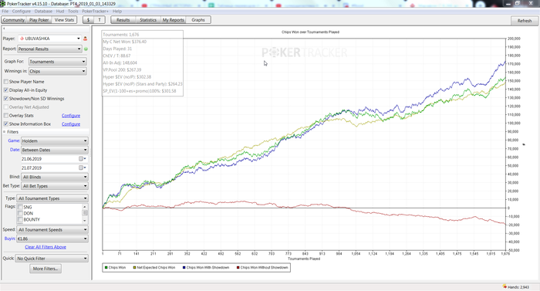Check the SNG flag checkbox

pos(20,207)
